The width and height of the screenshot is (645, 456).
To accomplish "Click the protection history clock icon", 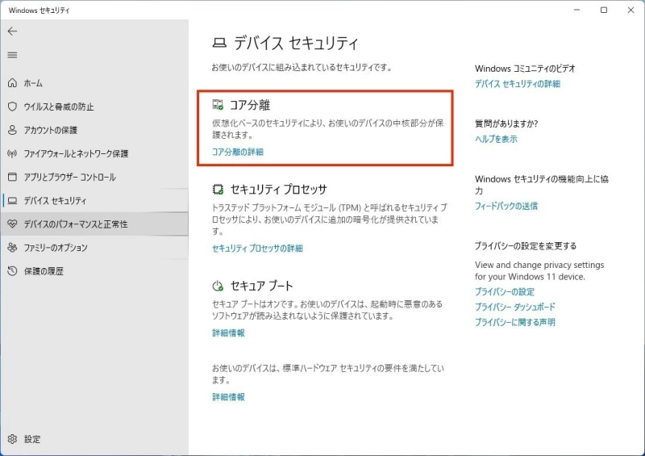I will pyautogui.click(x=12, y=270).
